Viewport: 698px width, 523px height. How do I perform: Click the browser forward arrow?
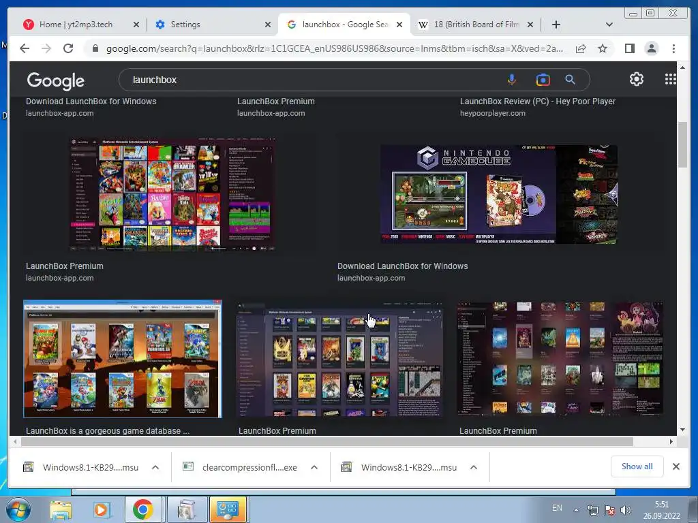pos(46,48)
